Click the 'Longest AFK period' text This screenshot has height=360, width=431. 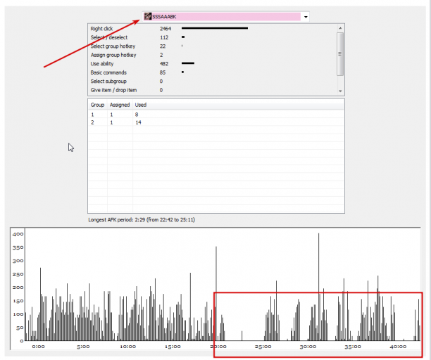(142, 220)
